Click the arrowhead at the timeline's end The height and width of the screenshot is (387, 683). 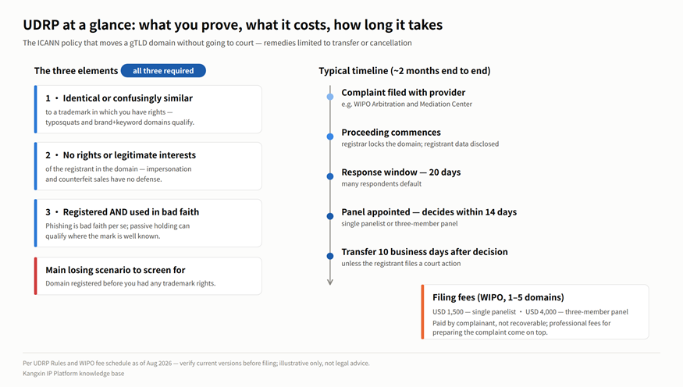coord(330,282)
